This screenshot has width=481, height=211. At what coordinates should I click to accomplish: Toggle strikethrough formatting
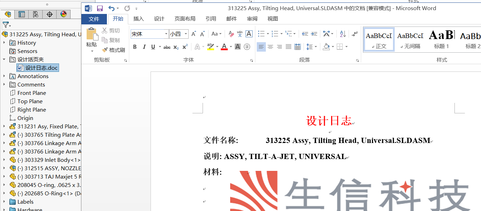click(x=167, y=47)
